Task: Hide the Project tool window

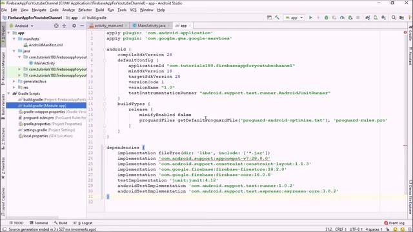Action: tap(82, 26)
